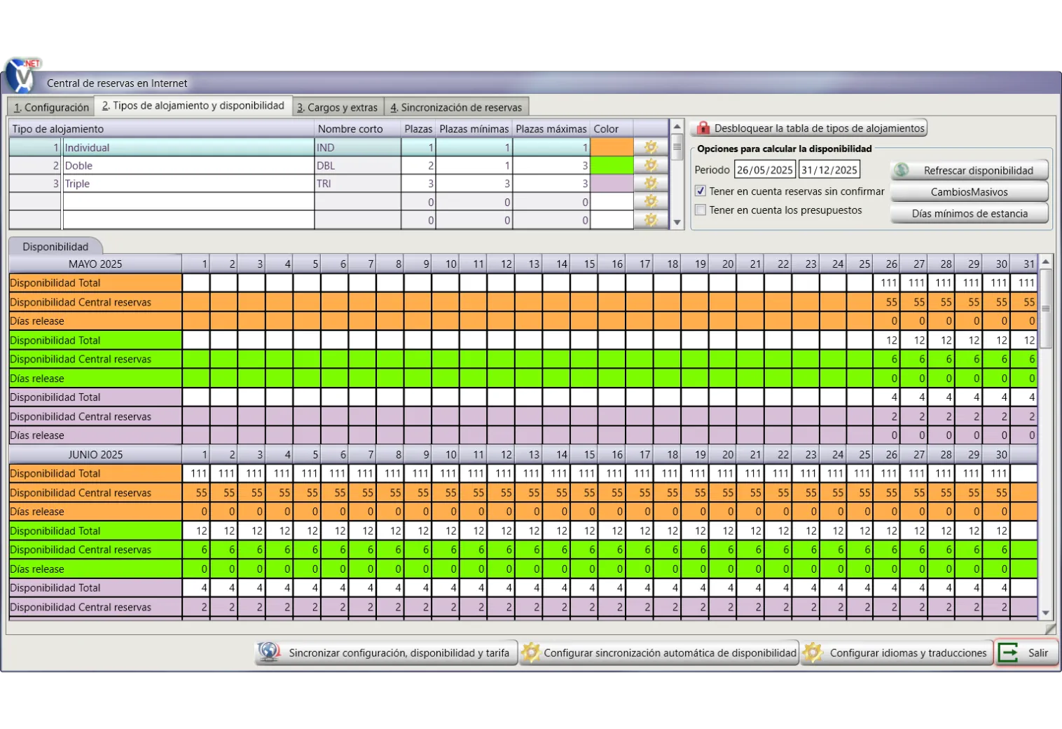1062x729 pixels.
Task: Uncheck Tener en cuenta reservas sin confirmar
Action: (701, 191)
